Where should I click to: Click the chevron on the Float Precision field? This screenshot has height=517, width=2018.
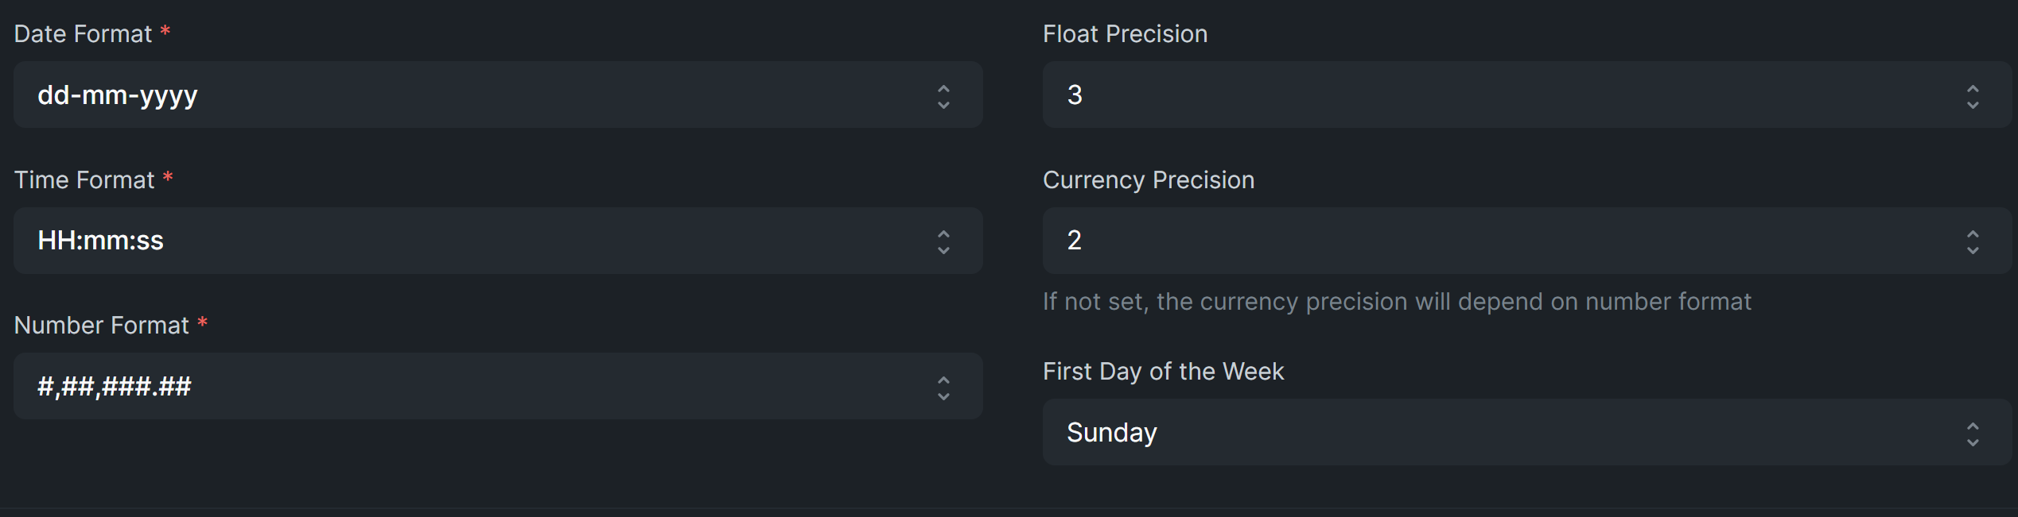pyautogui.click(x=1973, y=95)
